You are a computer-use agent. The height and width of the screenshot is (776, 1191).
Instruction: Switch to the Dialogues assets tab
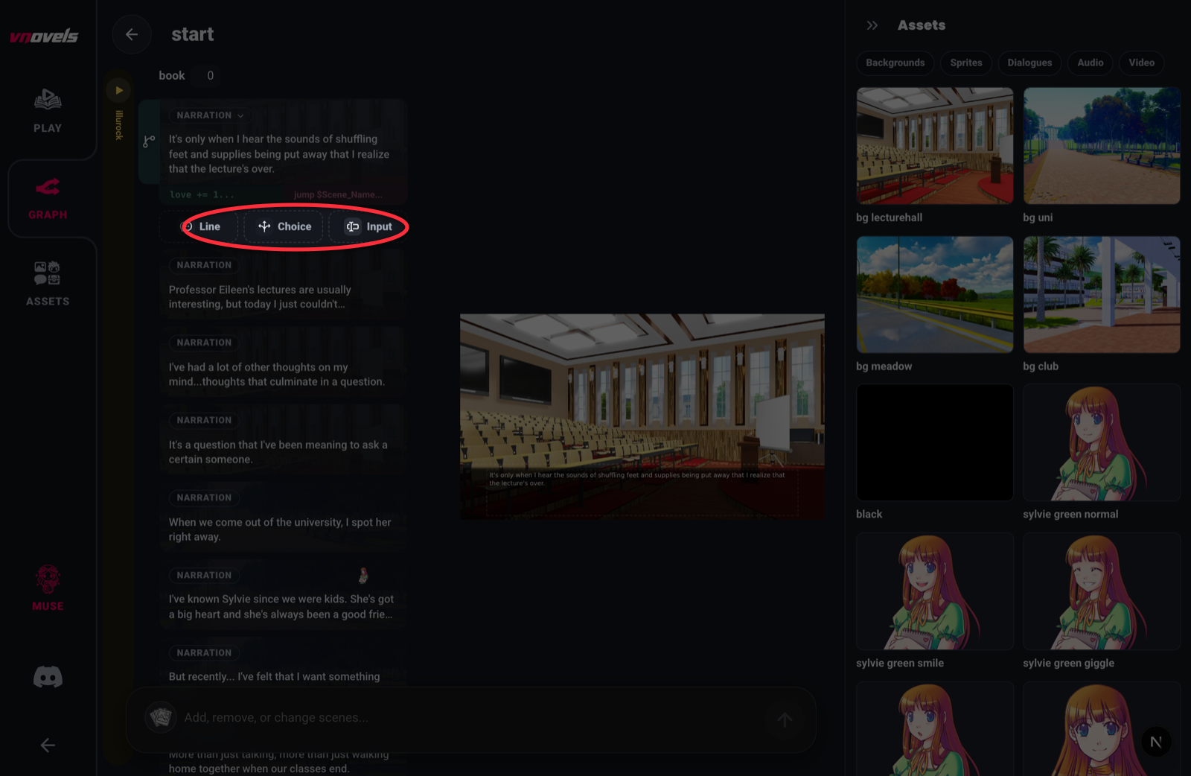click(x=1029, y=63)
